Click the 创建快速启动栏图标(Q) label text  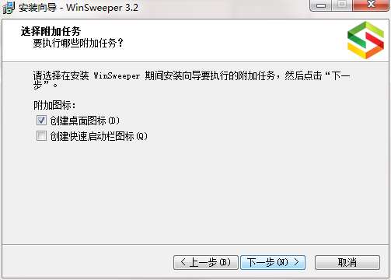point(99,136)
